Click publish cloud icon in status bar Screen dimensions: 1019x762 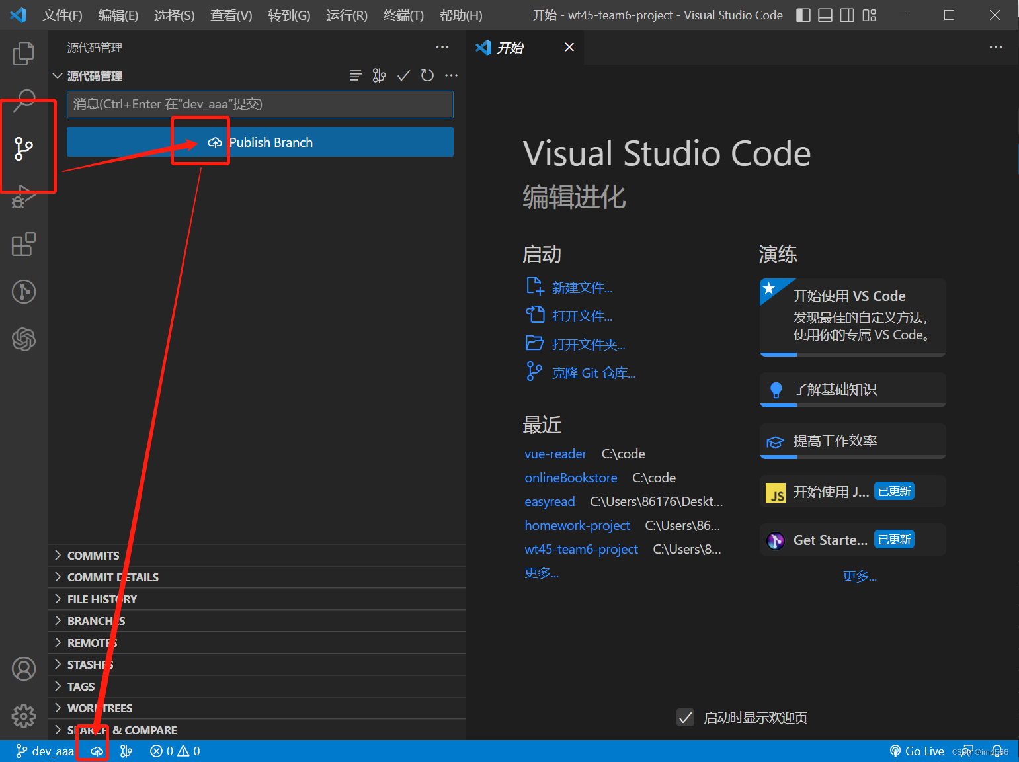click(97, 751)
